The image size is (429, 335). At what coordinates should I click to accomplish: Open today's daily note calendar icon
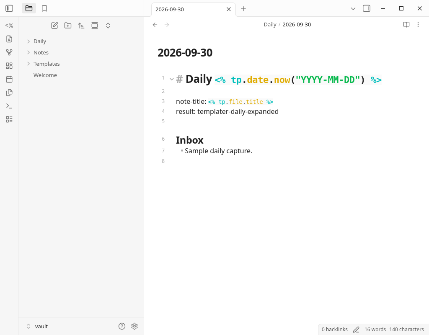click(x=9, y=79)
